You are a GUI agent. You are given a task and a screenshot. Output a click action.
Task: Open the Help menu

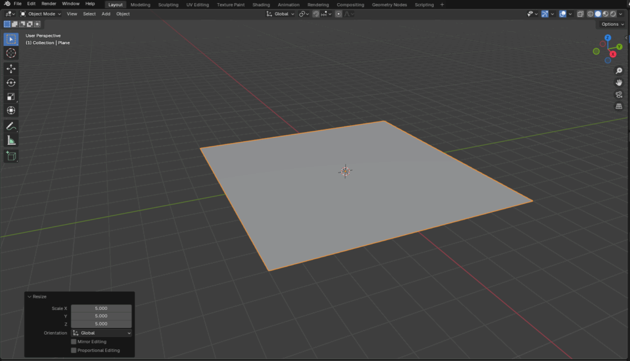(90, 4)
